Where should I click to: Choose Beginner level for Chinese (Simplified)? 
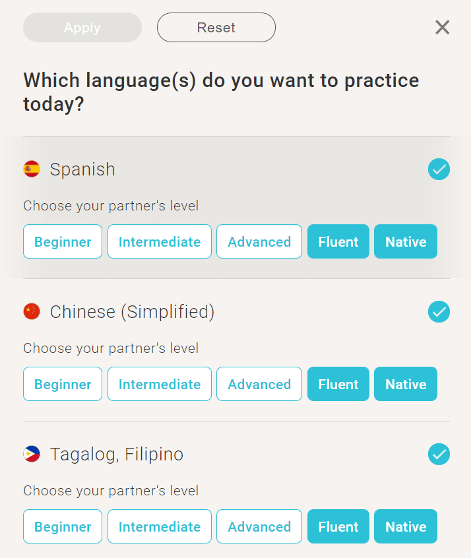coord(63,384)
